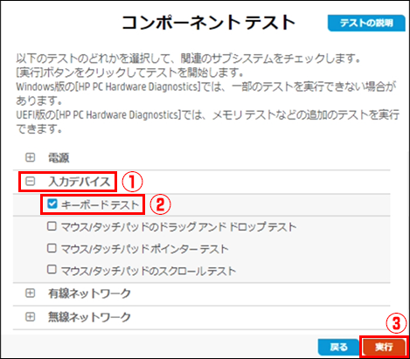Click the 戻る back button
Screen dimensions: 410x359
pos(338,347)
